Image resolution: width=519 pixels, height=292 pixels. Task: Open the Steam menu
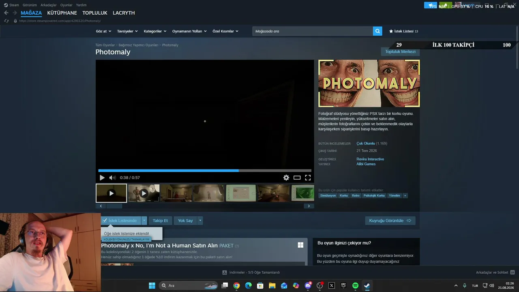[14, 5]
